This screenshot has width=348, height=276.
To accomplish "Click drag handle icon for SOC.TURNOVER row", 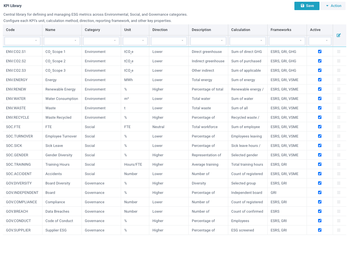I will tap(339, 136).
